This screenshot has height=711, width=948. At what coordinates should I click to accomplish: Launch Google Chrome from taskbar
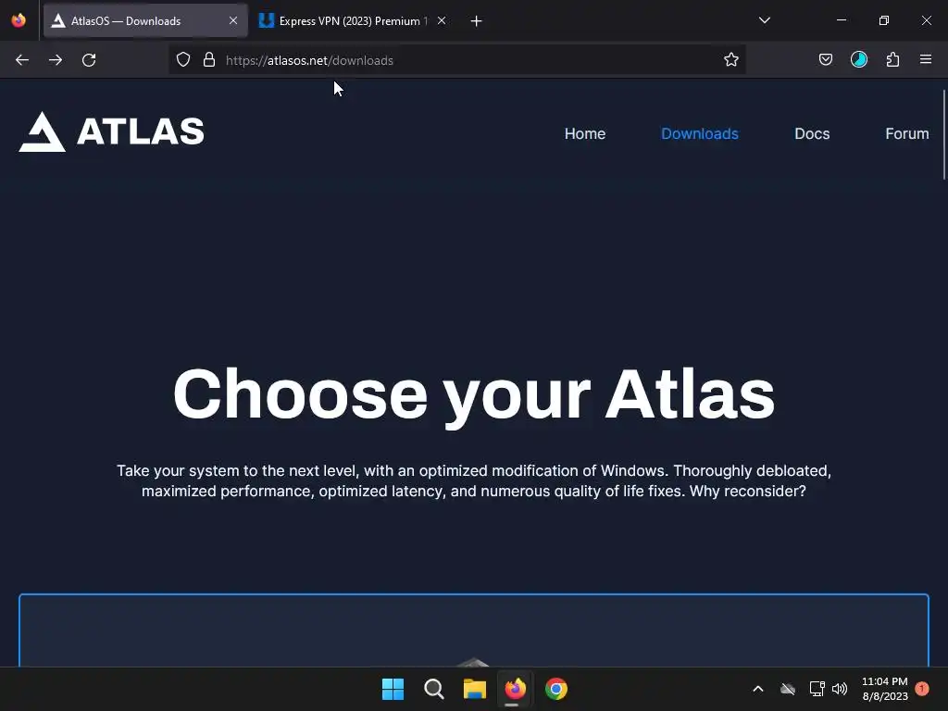(x=556, y=689)
